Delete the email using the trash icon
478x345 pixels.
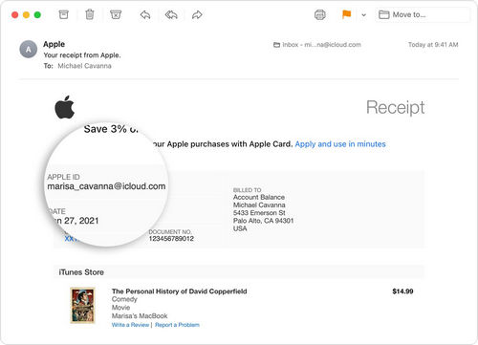tap(90, 14)
